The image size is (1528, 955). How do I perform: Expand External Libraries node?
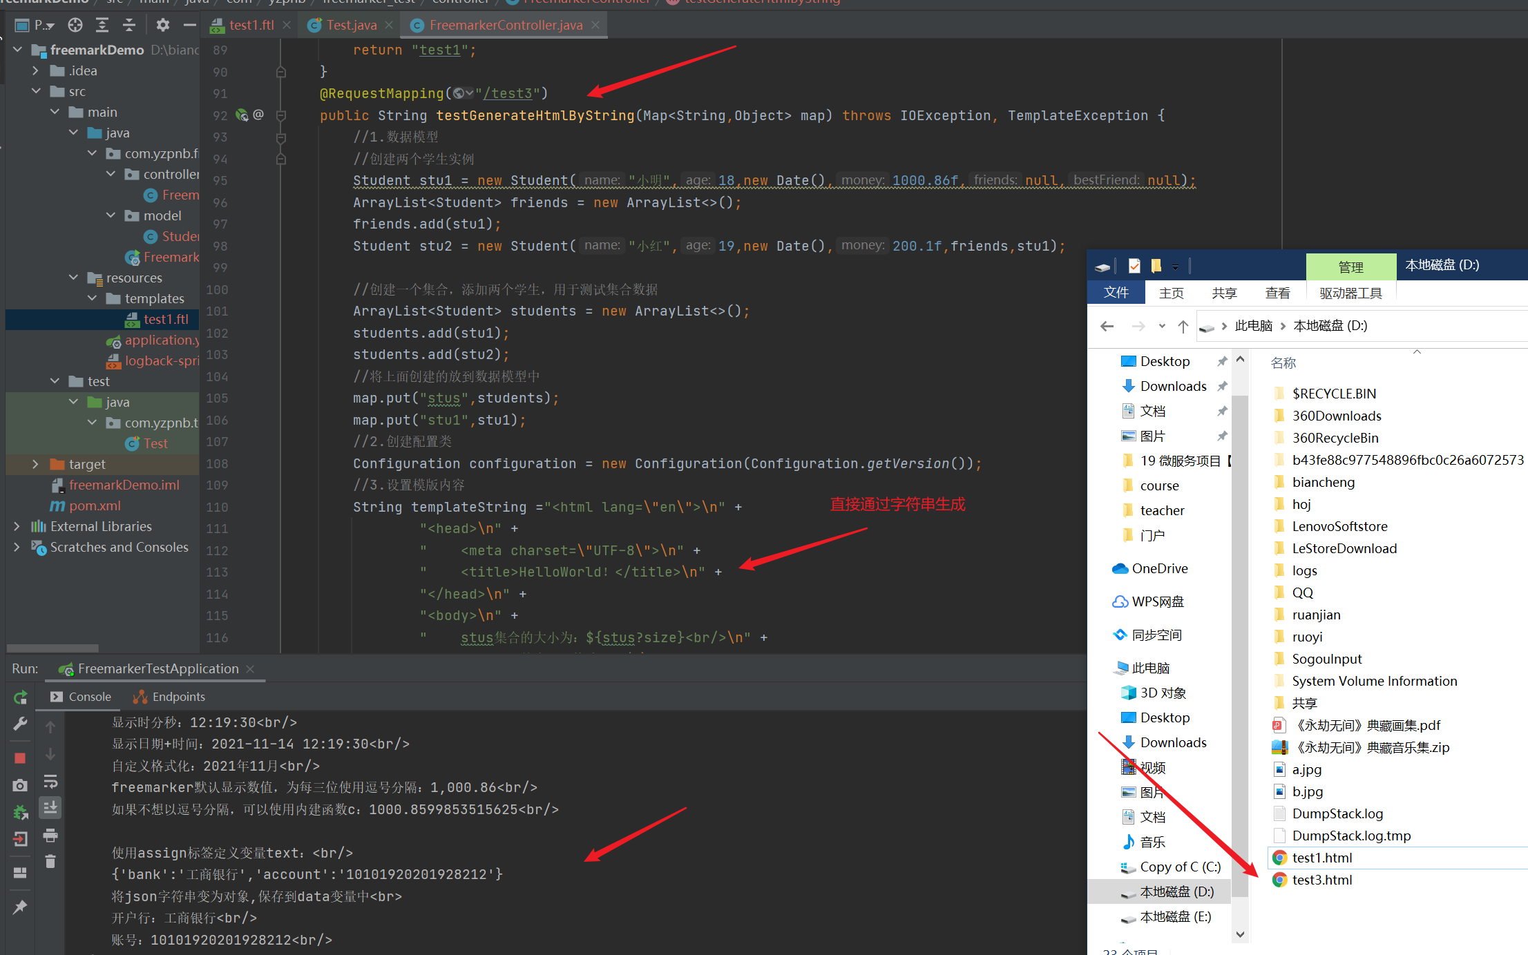click(x=17, y=526)
